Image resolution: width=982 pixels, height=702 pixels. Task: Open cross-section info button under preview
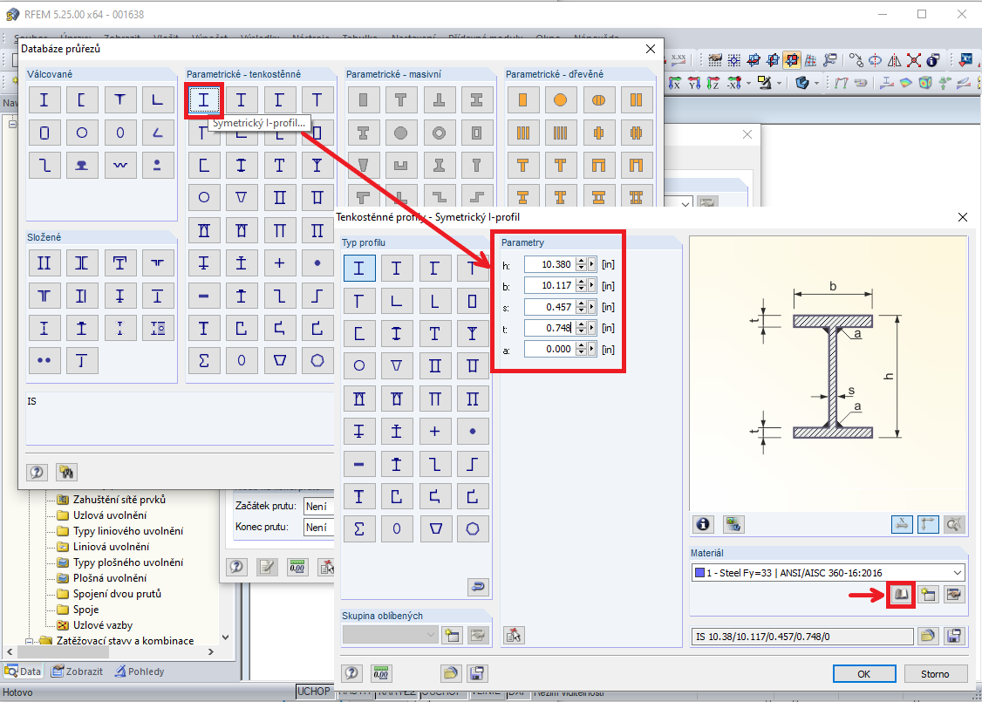703,524
